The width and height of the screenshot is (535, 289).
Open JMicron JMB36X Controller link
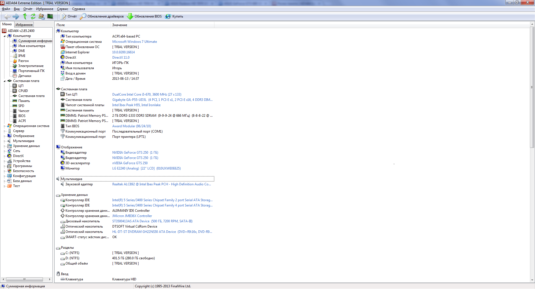coord(132,216)
